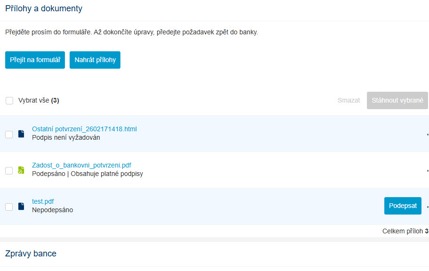The width and height of the screenshot is (429, 271).
Task: Sign test.pdf with the Podepsat button
Action: 403,206
